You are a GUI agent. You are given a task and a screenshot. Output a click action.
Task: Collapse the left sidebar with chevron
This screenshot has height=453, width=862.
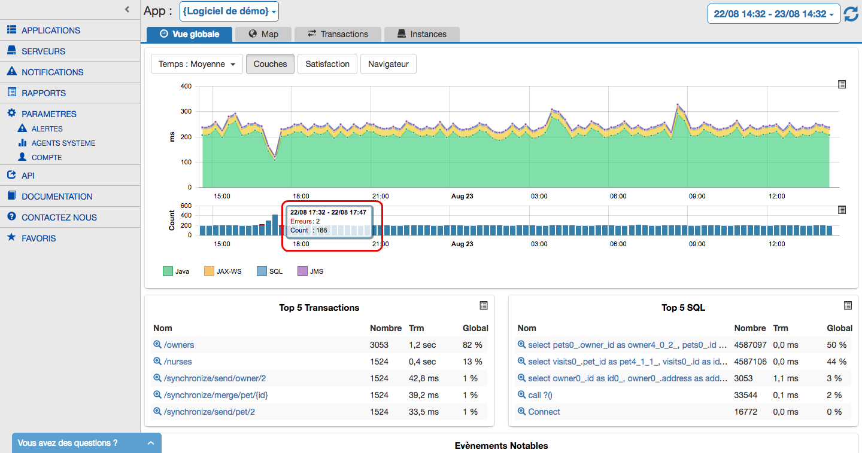(127, 10)
